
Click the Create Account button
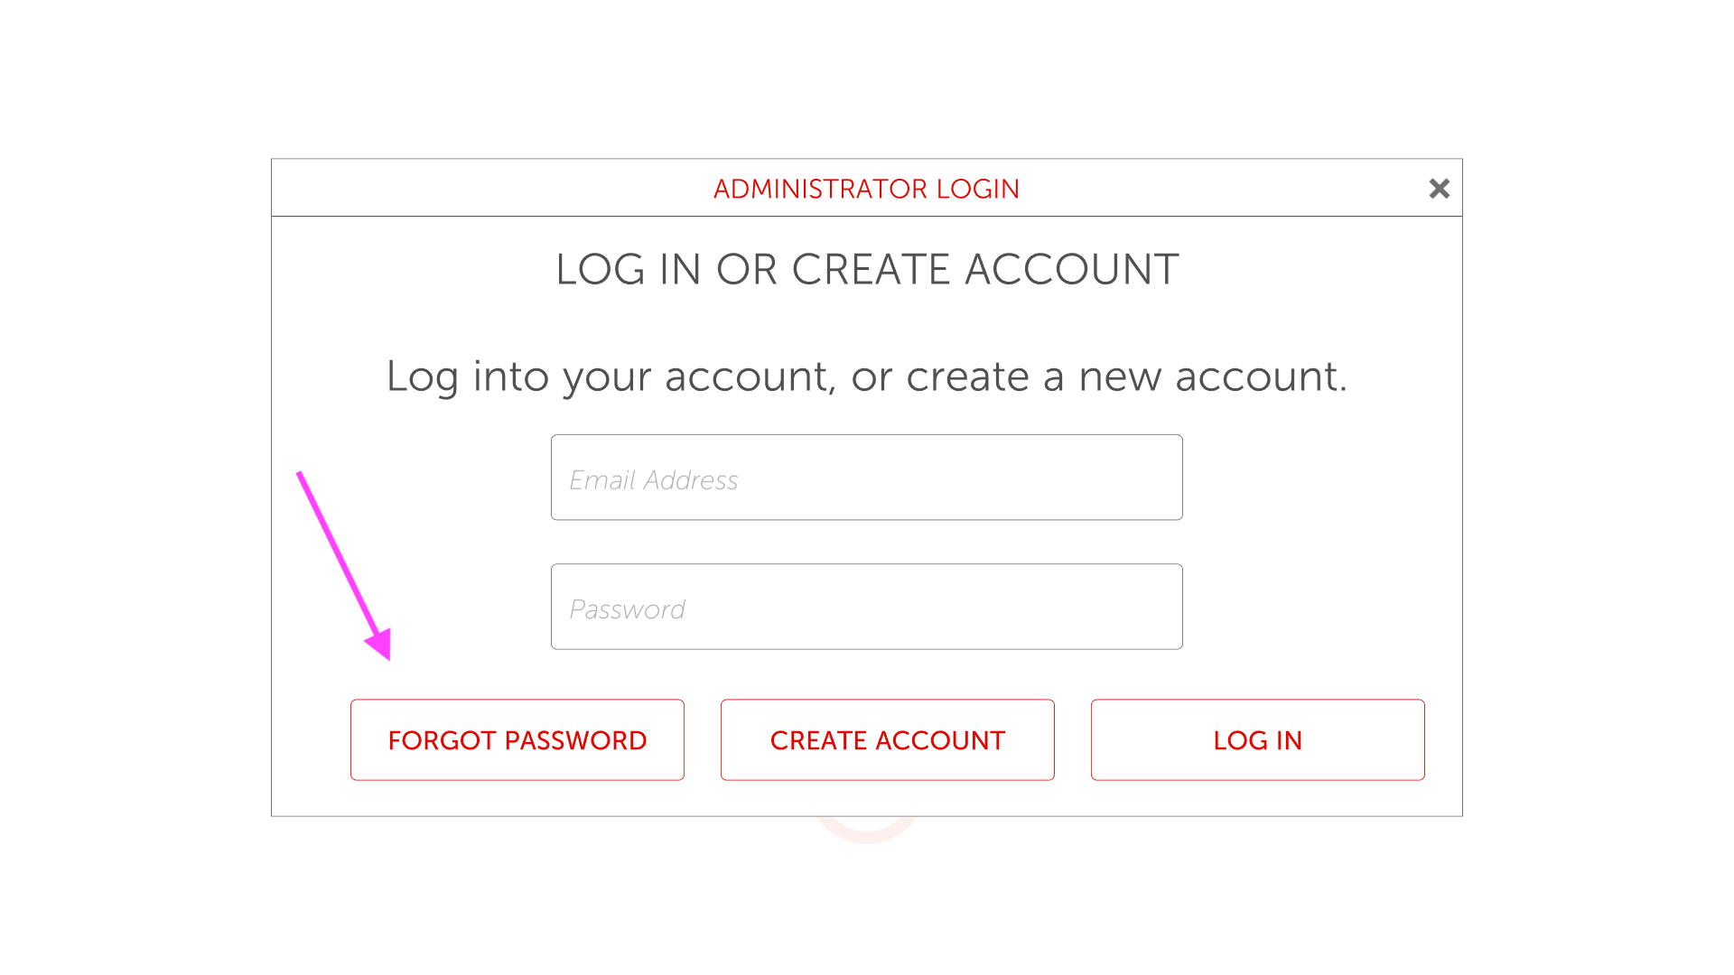(887, 739)
